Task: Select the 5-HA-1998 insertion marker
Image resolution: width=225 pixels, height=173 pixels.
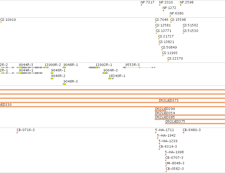Action: (166, 155)
